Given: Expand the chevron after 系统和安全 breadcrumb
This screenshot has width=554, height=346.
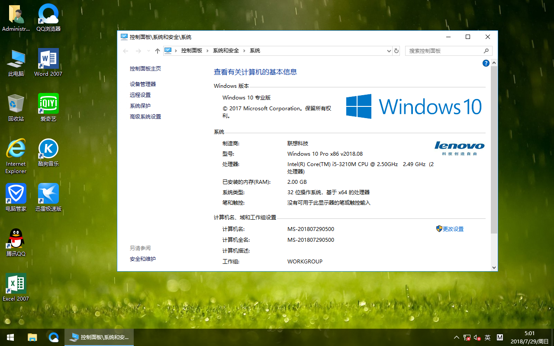Looking at the screenshot, I should click(245, 51).
